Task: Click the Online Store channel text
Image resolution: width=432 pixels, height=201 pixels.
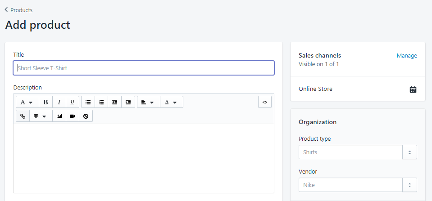Action: point(315,89)
